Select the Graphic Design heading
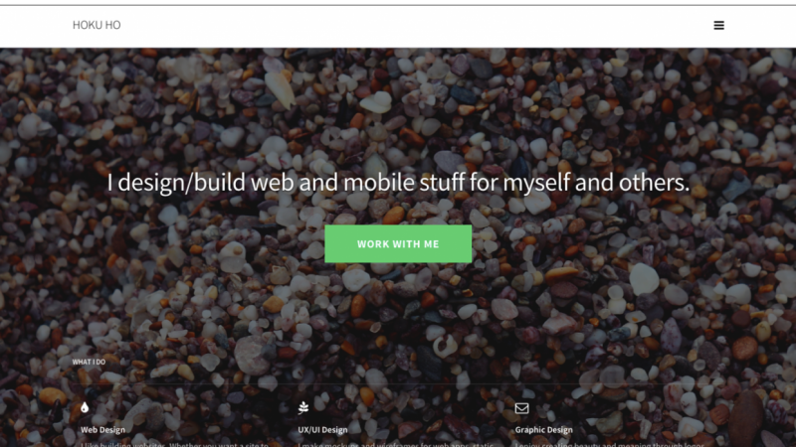 [x=543, y=430]
